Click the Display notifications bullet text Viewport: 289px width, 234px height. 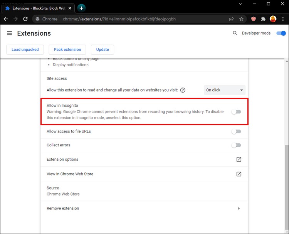coord(71,65)
